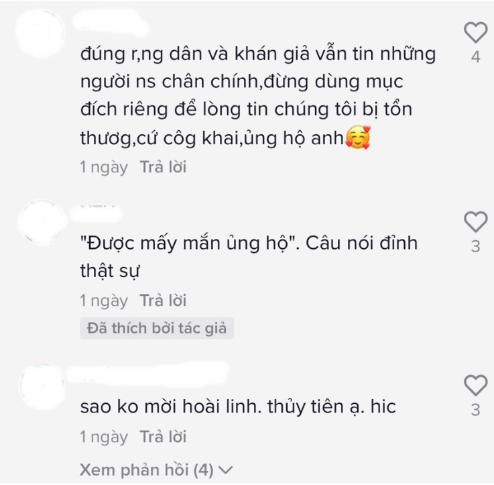Open the second commenter's blurred profile avatar
This screenshot has width=494, height=485.
42,222
